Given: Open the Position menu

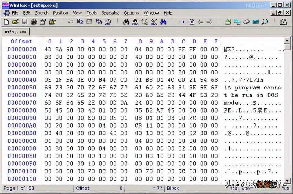Looking at the screenshot, I should (60, 13).
